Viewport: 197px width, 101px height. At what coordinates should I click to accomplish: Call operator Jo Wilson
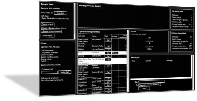point(108,53)
